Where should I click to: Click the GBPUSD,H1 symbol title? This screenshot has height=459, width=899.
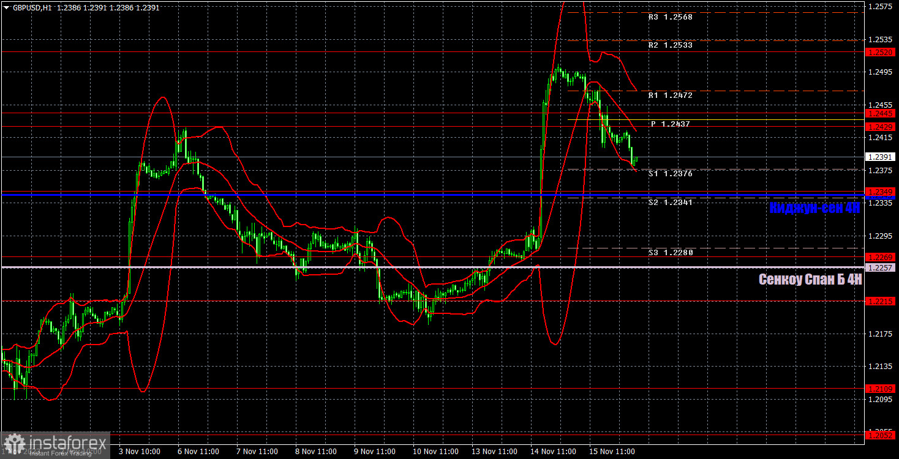32,8
